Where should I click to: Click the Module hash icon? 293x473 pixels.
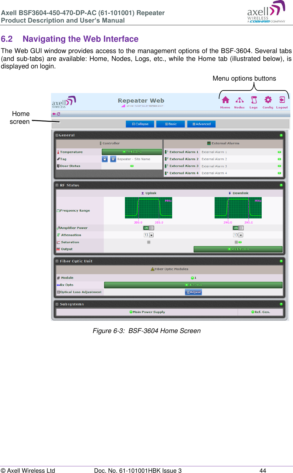point(58,278)
